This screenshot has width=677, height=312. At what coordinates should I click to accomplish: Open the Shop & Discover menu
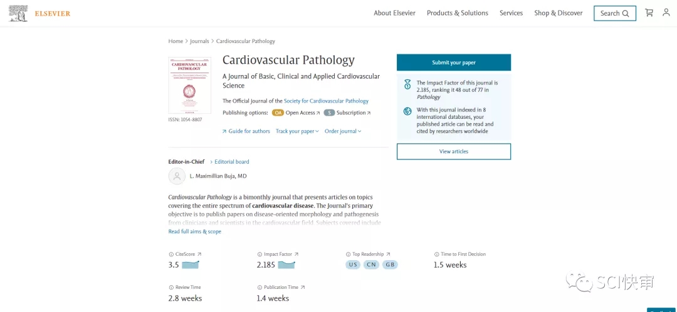558,13
